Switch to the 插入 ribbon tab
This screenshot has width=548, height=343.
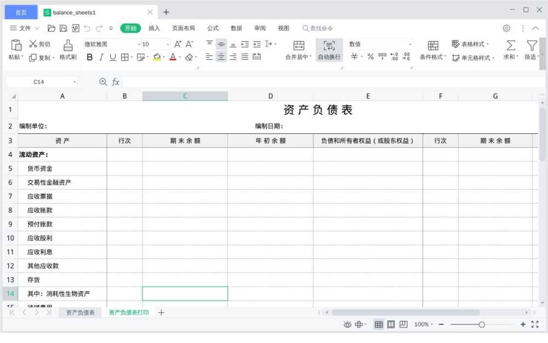(155, 28)
